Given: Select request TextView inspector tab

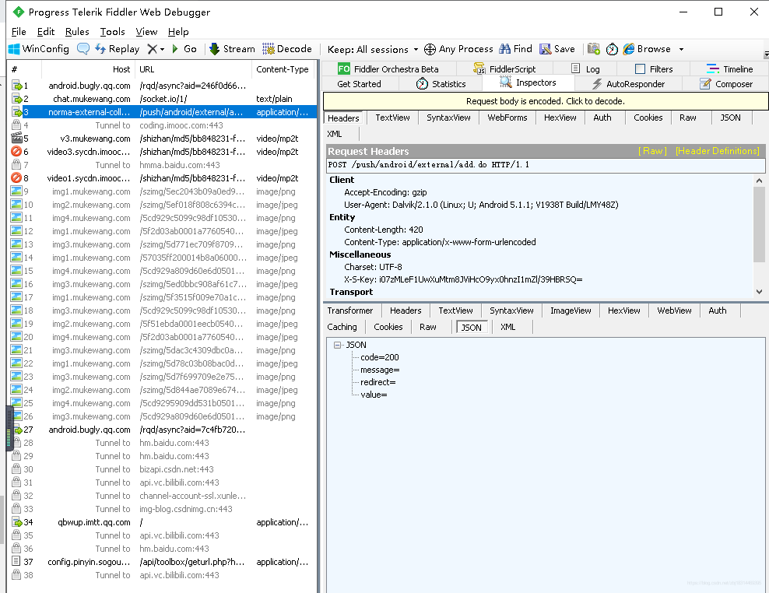Looking at the screenshot, I should tap(392, 118).
